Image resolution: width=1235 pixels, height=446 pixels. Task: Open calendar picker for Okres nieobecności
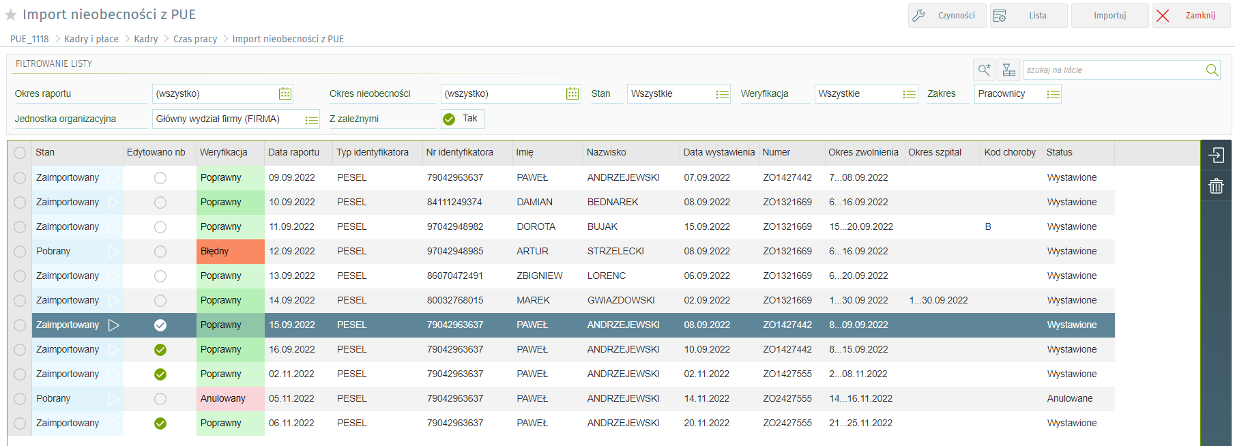[572, 94]
